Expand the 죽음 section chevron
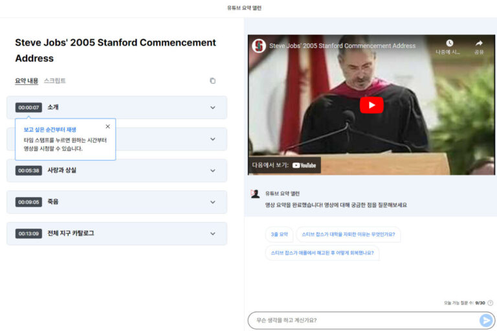The height and width of the screenshot is (331, 497). click(x=213, y=202)
